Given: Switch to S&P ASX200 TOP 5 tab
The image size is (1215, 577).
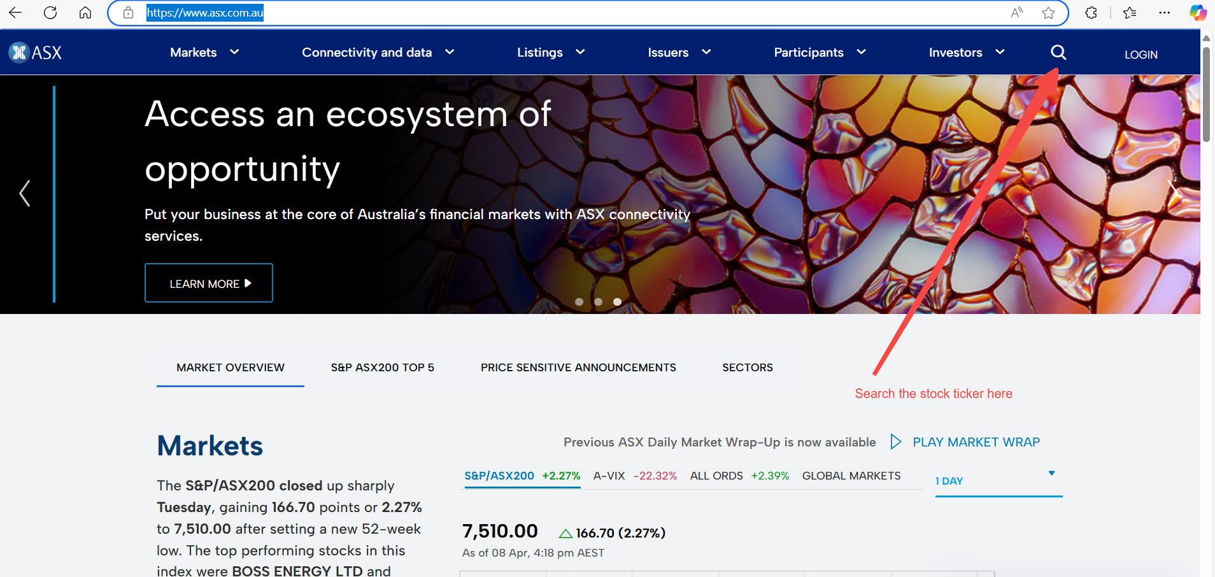Looking at the screenshot, I should click(x=382, y=367).
